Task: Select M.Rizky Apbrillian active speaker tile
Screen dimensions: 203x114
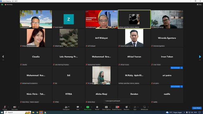Action: coord(134,19)
